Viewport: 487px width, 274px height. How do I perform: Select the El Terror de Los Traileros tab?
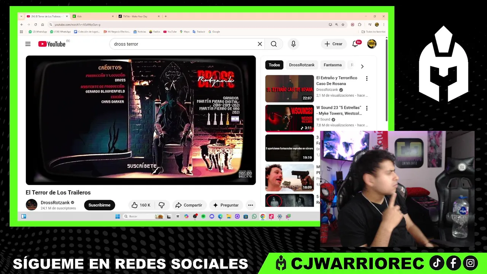tap(47, 16)
